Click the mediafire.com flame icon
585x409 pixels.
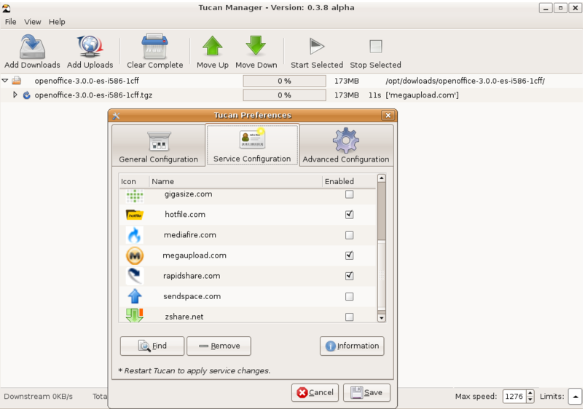click(135, 235)
